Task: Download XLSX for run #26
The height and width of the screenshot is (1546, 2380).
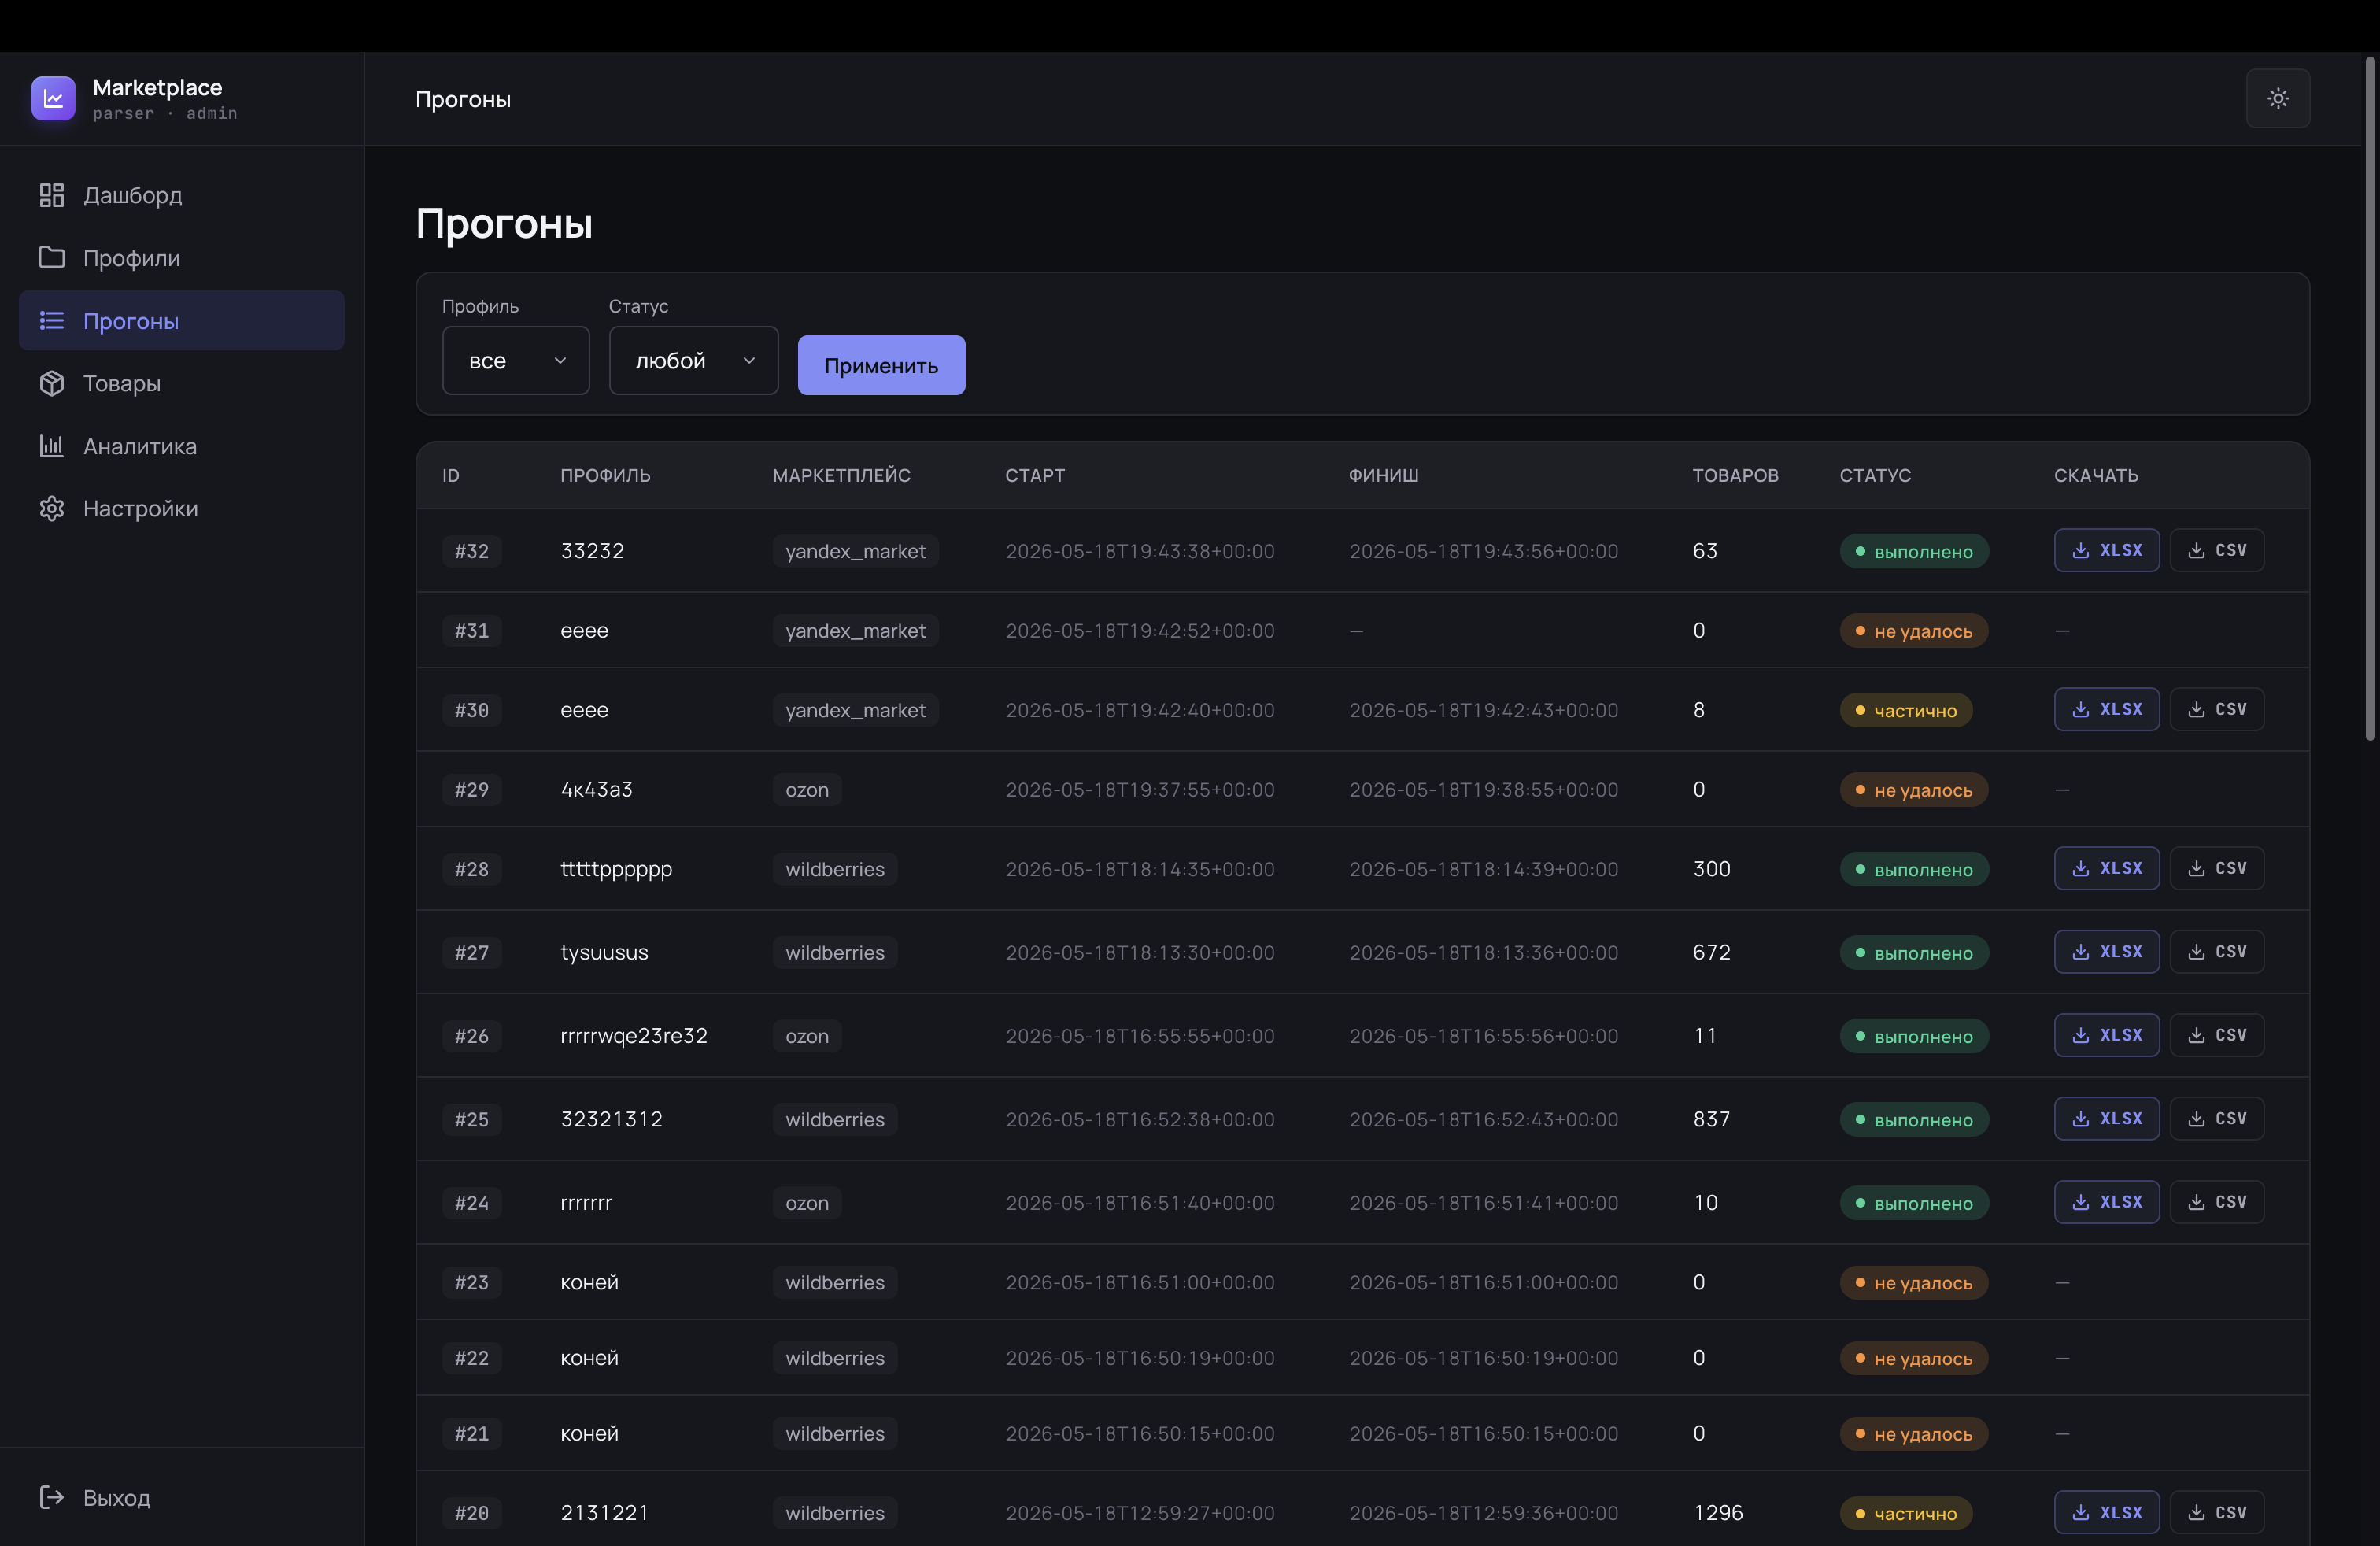Action: click(2106, 1035)
